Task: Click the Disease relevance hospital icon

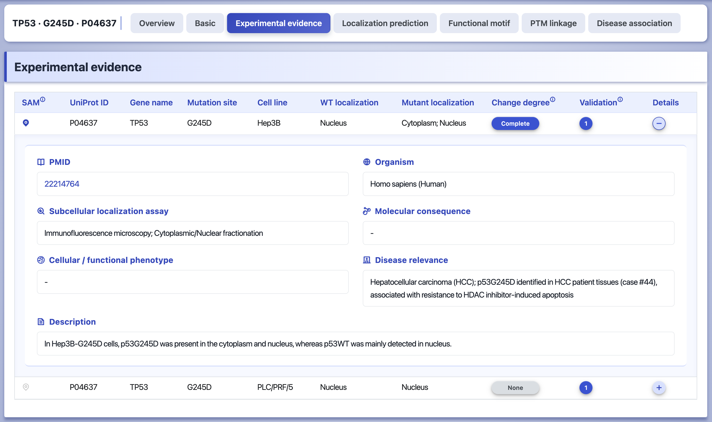Action: 367,260
